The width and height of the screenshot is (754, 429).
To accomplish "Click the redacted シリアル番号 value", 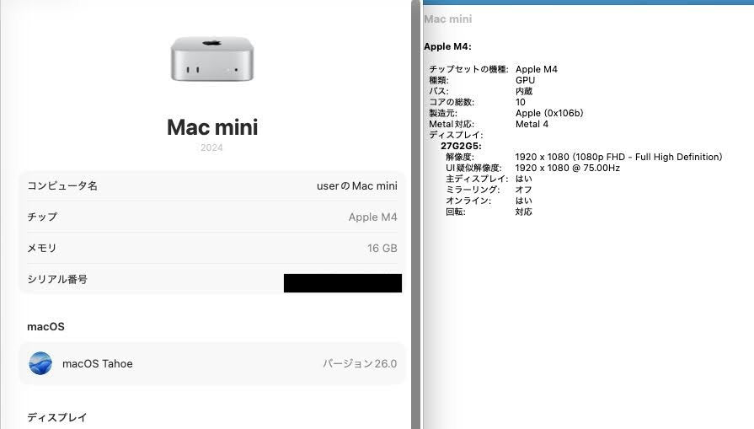I will 342,282.
